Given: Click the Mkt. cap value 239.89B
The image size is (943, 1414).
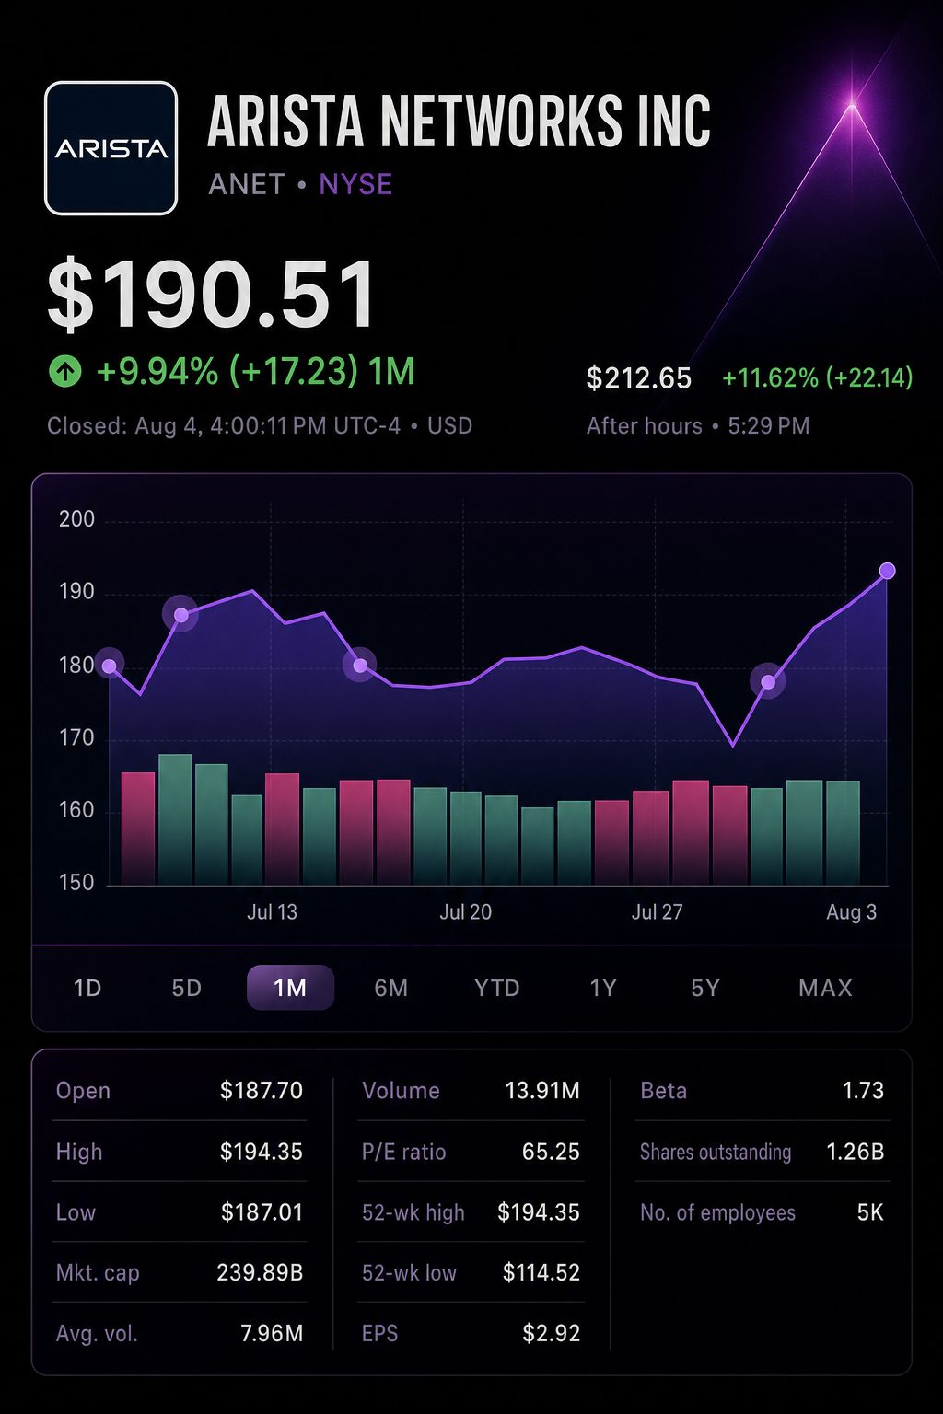Looking at the screenshot, I should tap(260, 1273).
